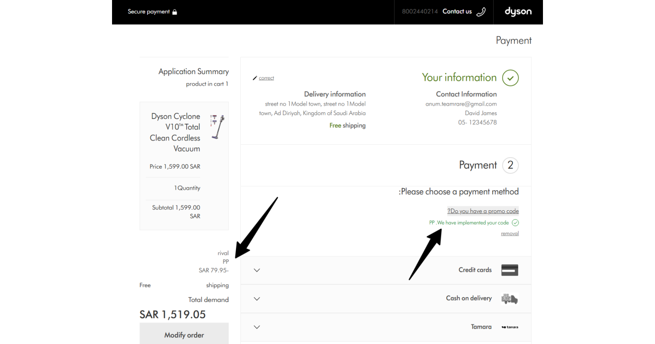
Task: Click the credit card icon
Action: [510, 270]
